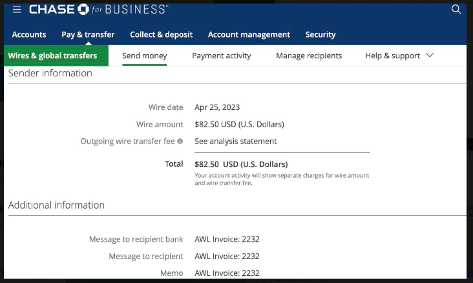Switch to the Send money tab
Viewport: 473px width, 283px height.
(x=145, y=56)
